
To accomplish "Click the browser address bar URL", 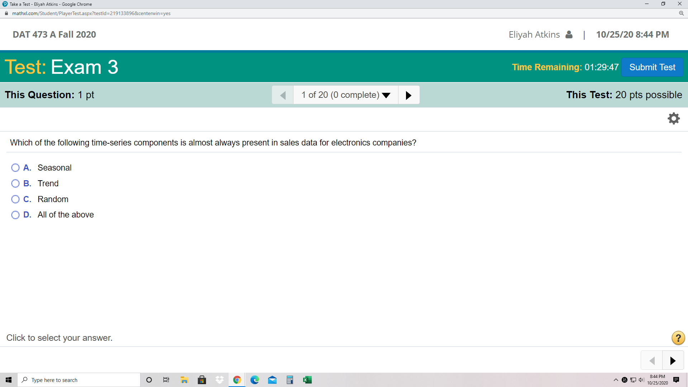I will point(91,13).
